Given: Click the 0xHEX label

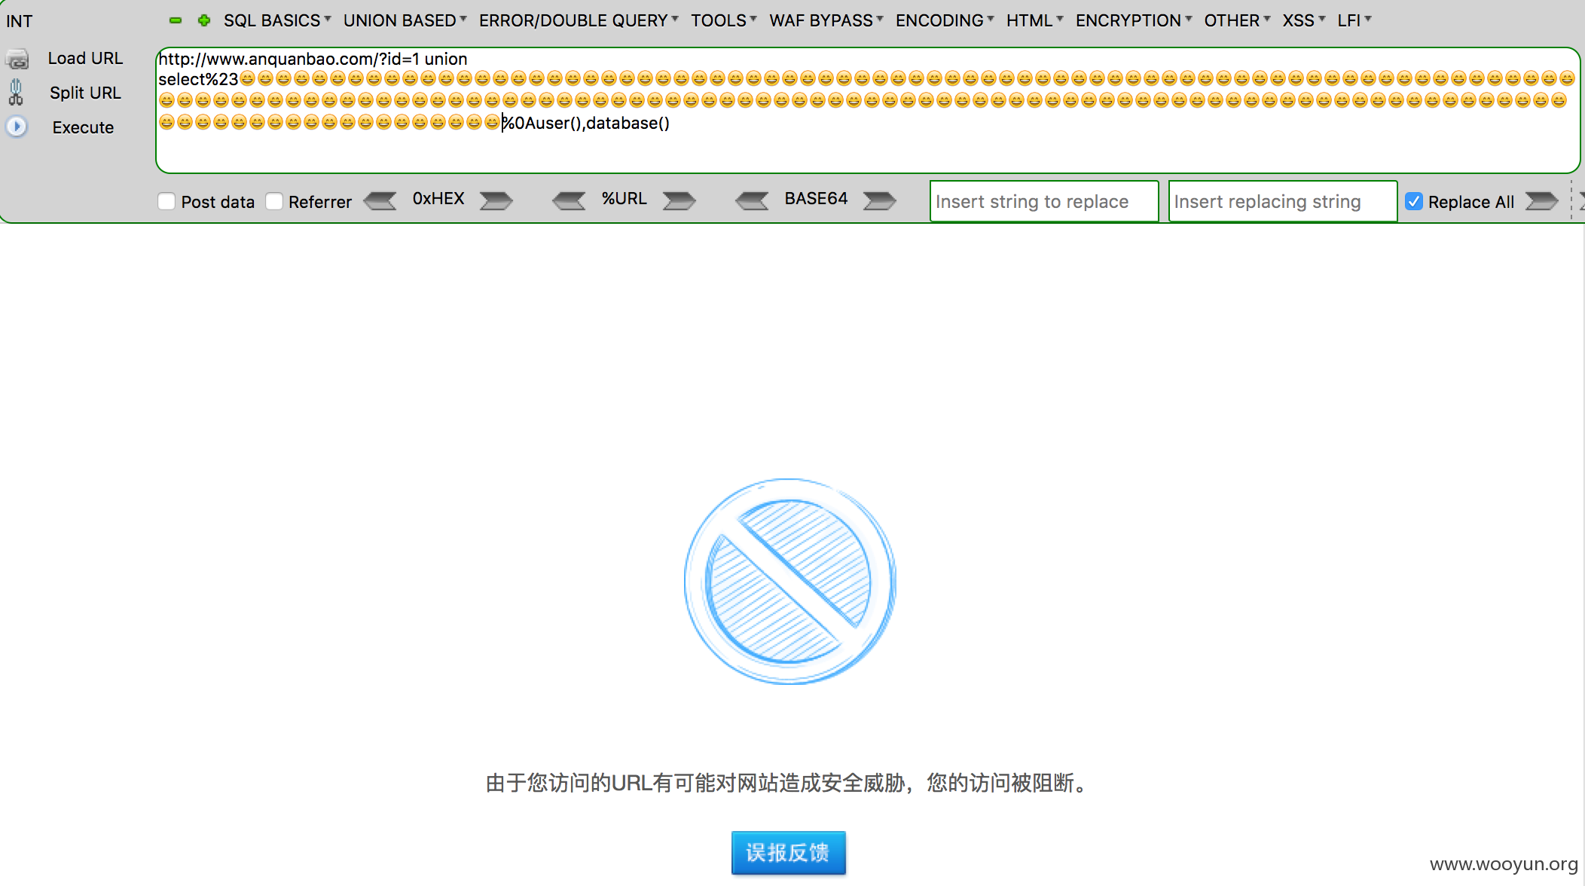Looking at the screenshot, I should point(438,199).
